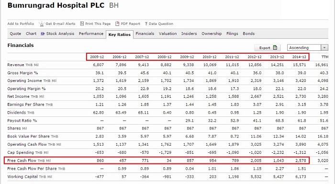Go to the Filings tab

tap(232, 34)
